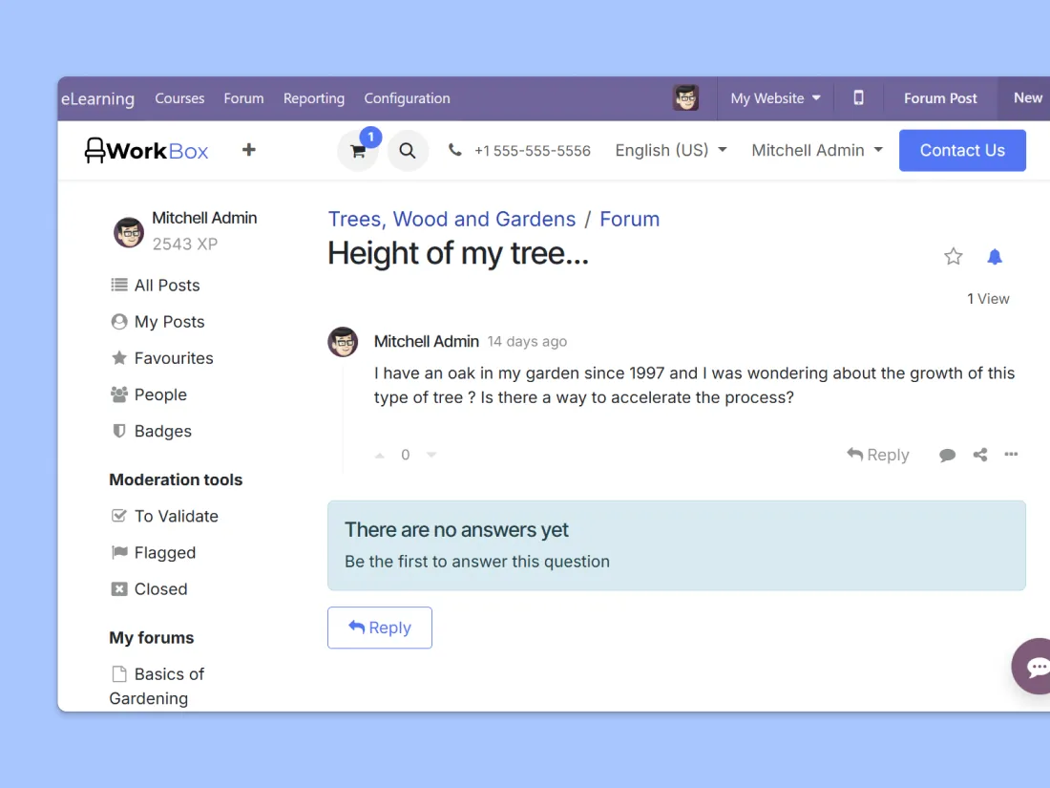Select Flagged under Moderation tools
Viewport: 1050px width, 788px height.
[x=164, y=552]
